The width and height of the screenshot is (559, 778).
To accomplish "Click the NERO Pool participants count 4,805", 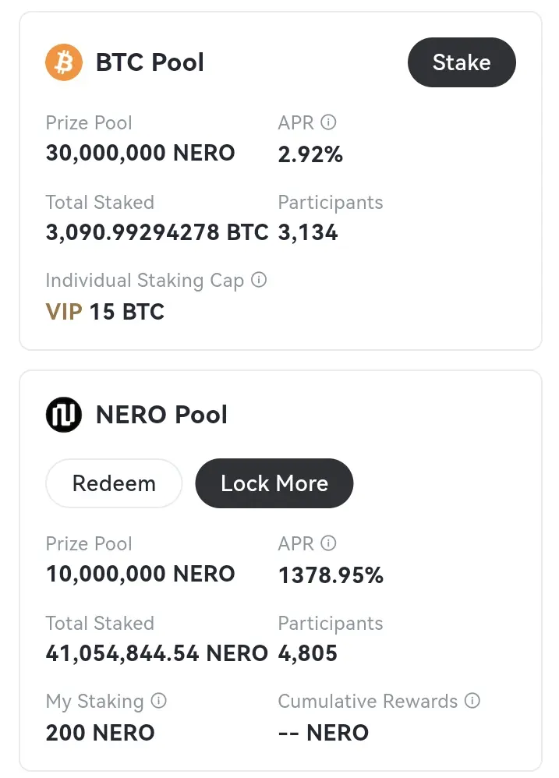I will coord(307,653).
